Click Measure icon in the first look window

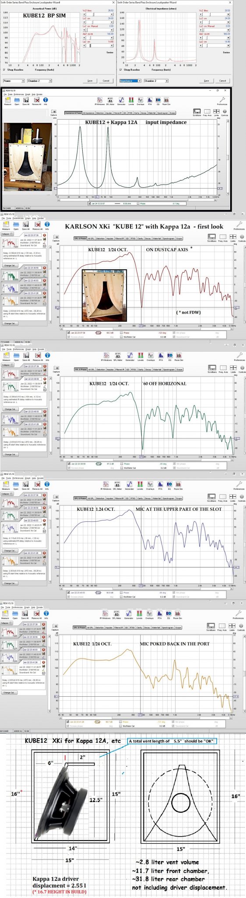6,225
